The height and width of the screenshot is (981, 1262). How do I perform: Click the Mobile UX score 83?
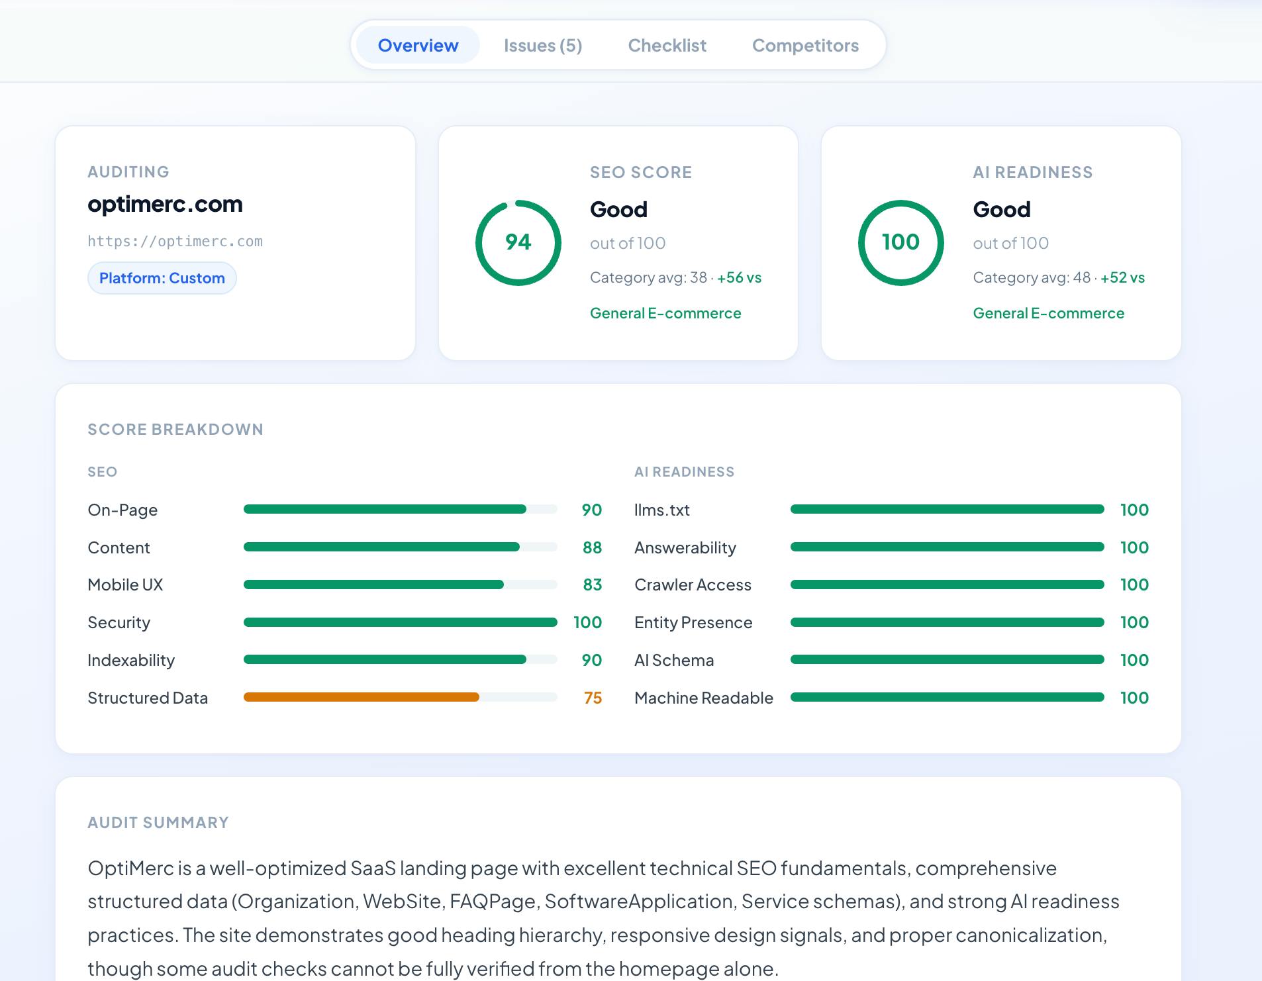pos(593,584)
